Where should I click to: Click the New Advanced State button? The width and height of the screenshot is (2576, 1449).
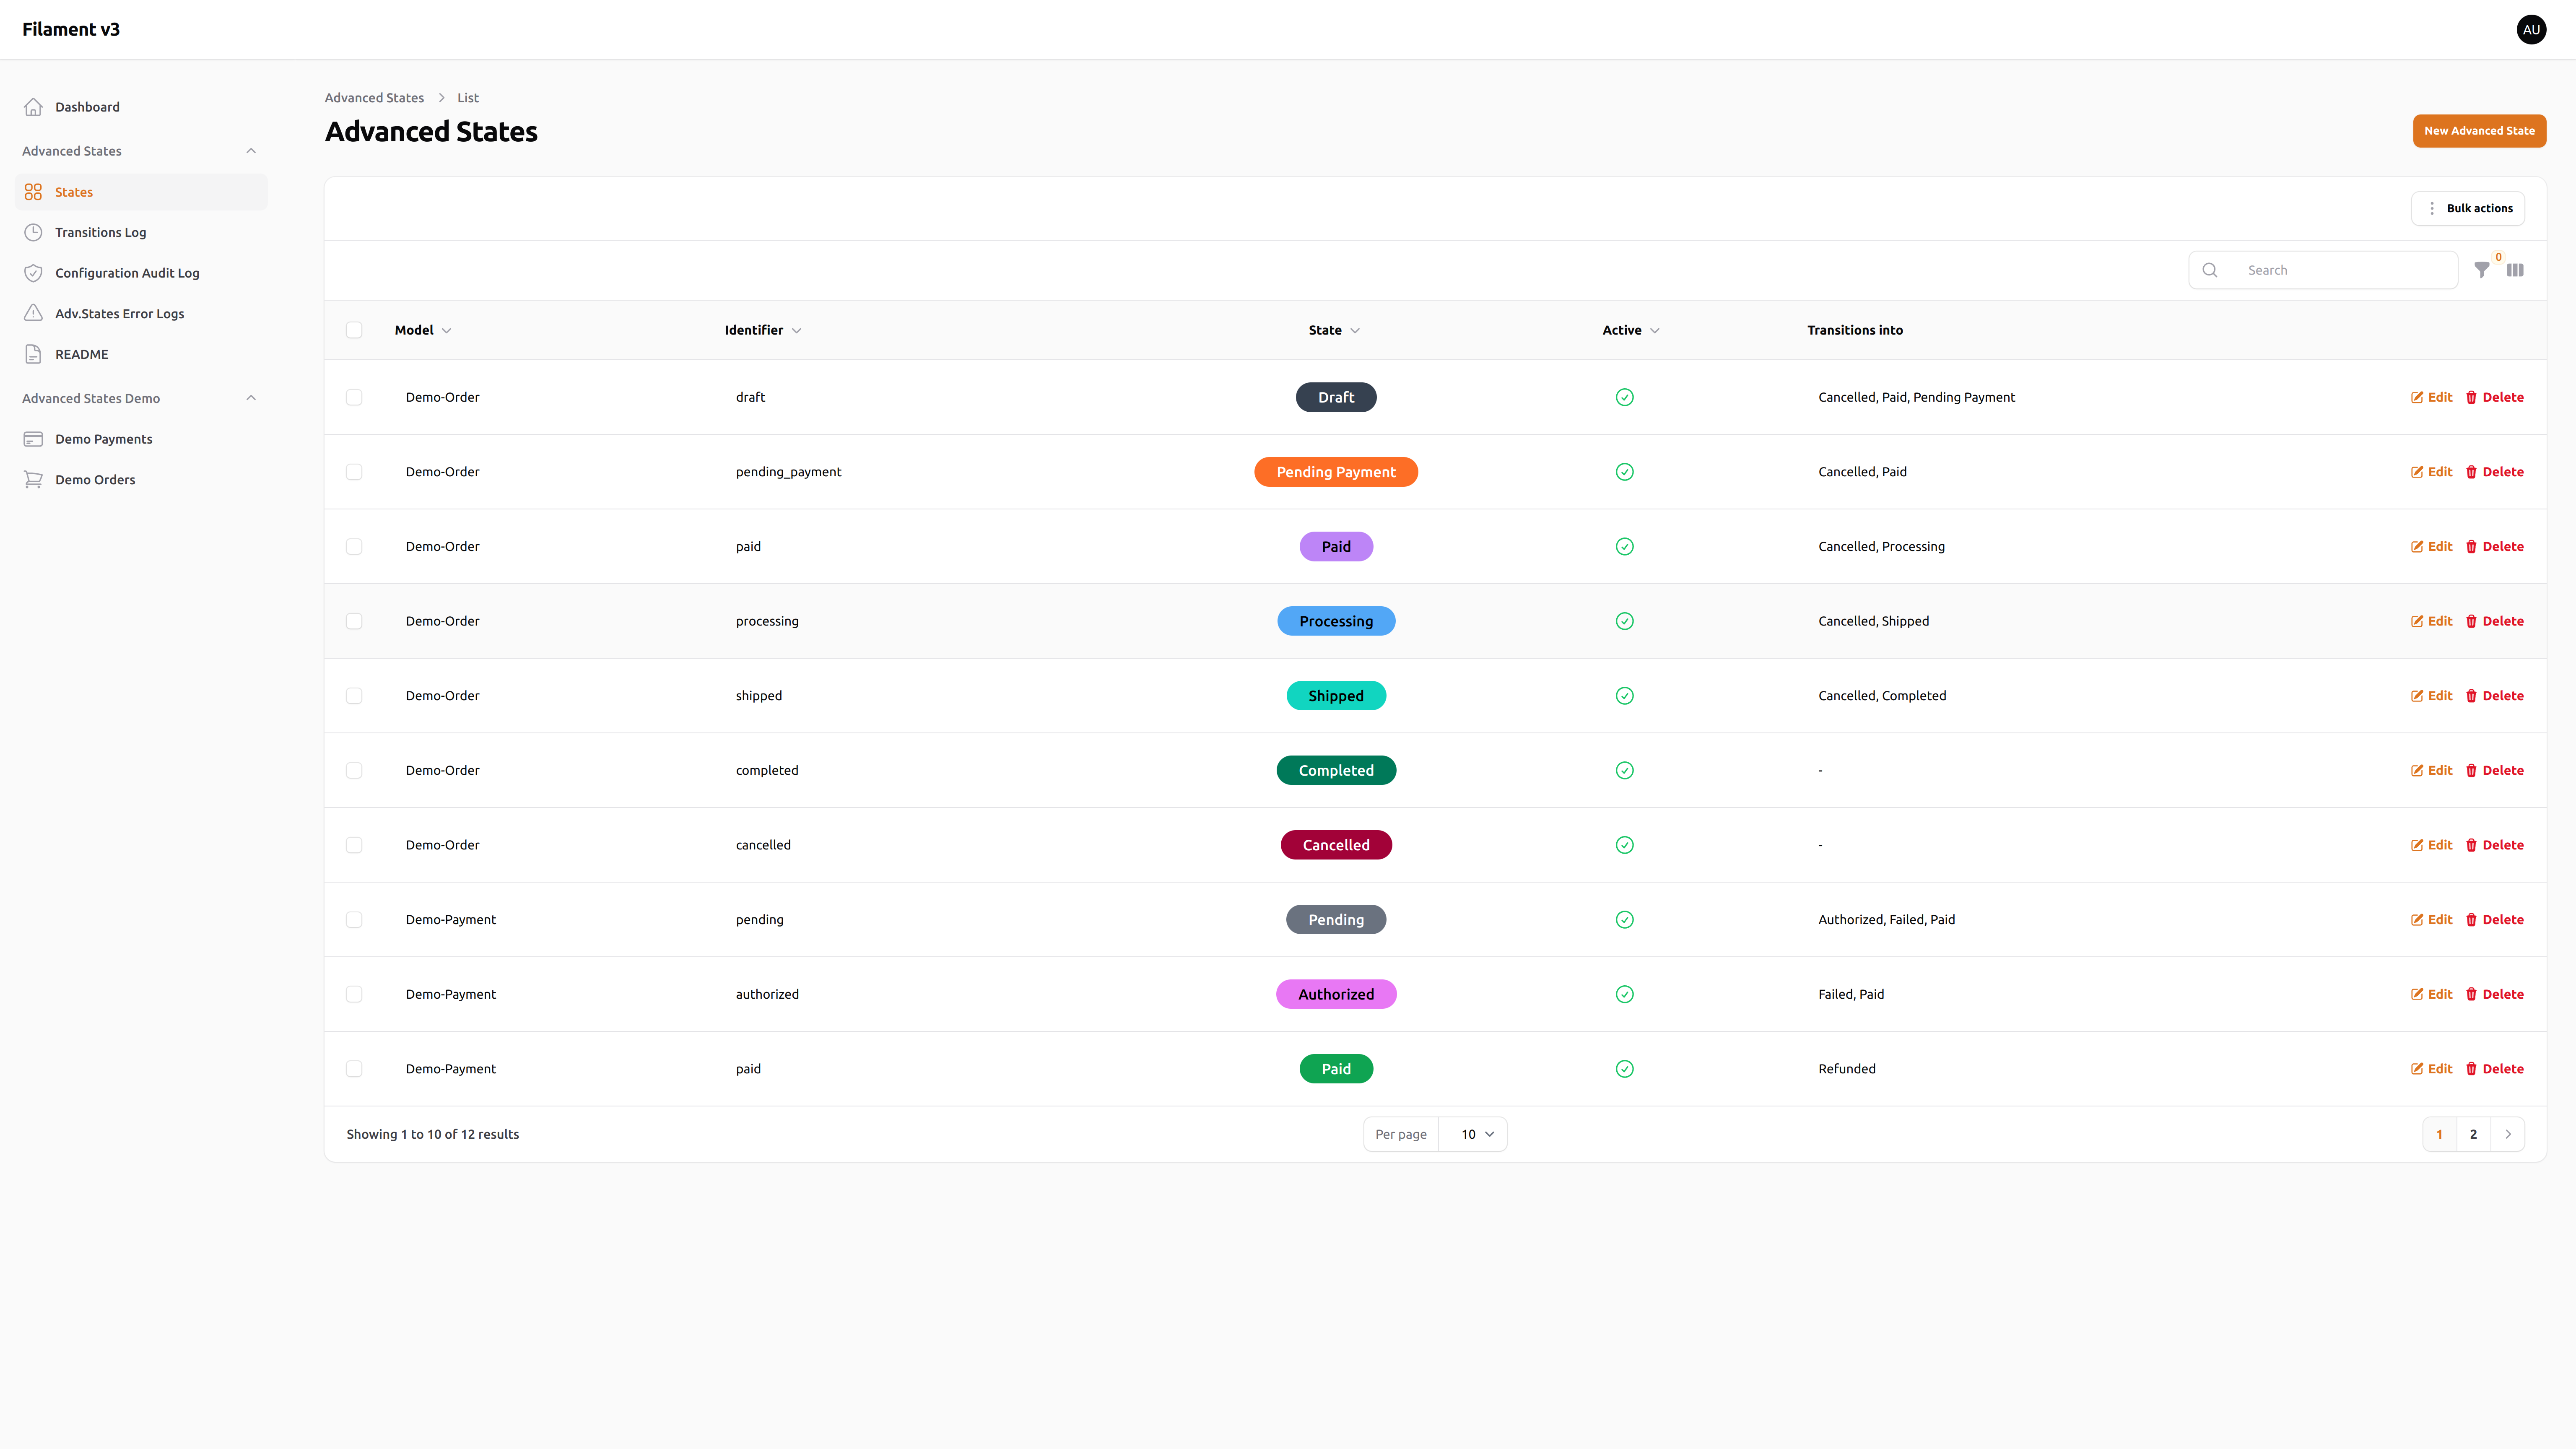(2480, 130)
